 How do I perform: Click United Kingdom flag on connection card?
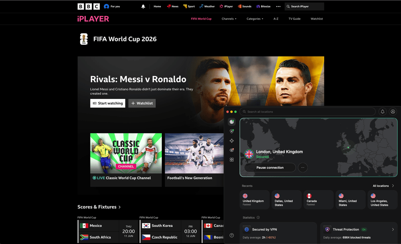coord(249,154)
